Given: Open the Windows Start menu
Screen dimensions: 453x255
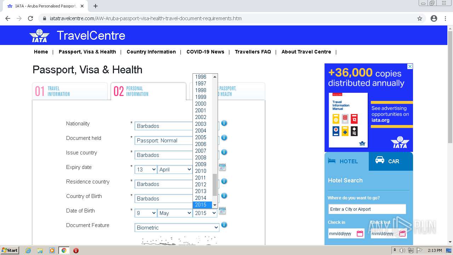Looking at the screenshot, I should 10,250.
